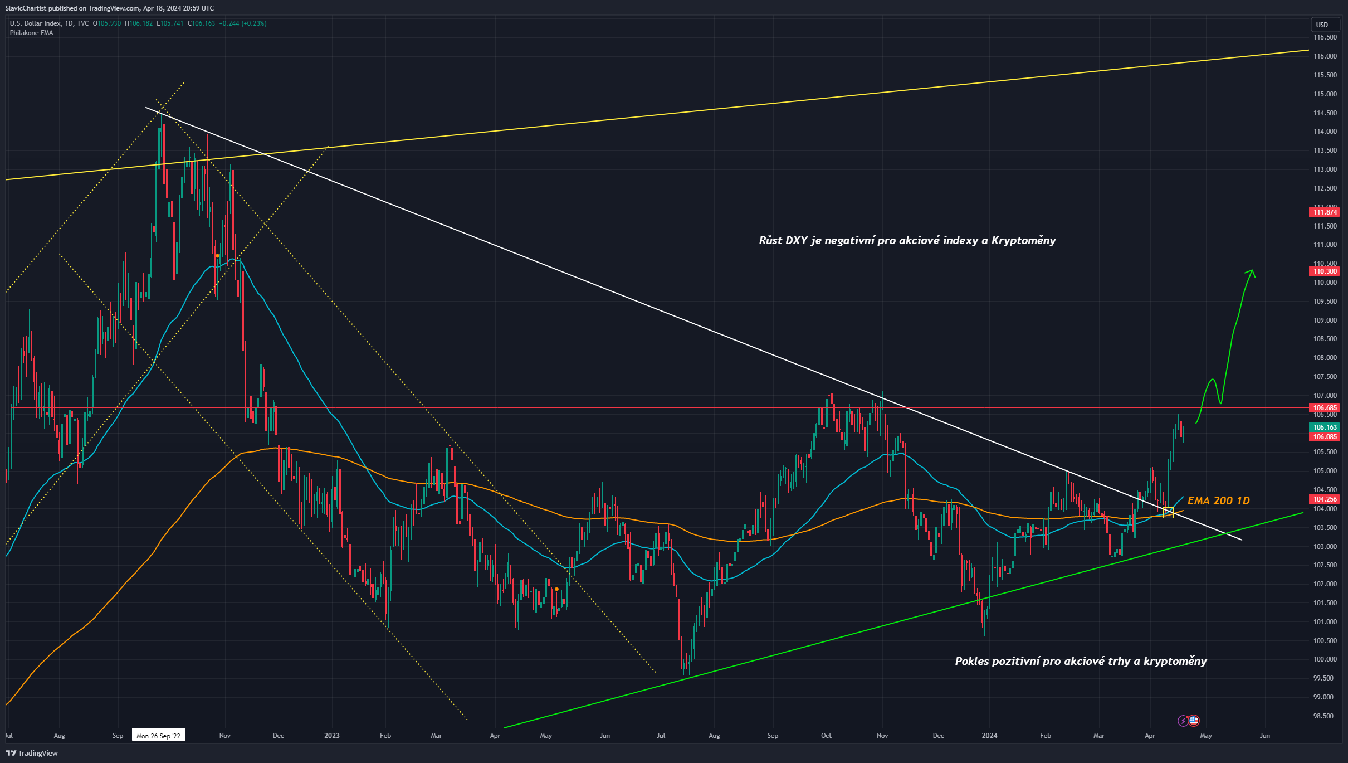1348x763 pixels.
Task: Click the Philakone EMA indicator legend
Action: click(x=31, y=33)
